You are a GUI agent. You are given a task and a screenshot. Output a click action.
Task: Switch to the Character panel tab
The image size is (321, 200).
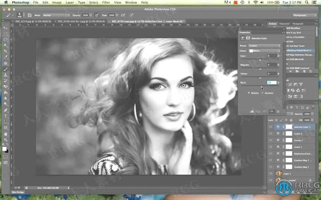pyautogui.click(x=284, y=24)
